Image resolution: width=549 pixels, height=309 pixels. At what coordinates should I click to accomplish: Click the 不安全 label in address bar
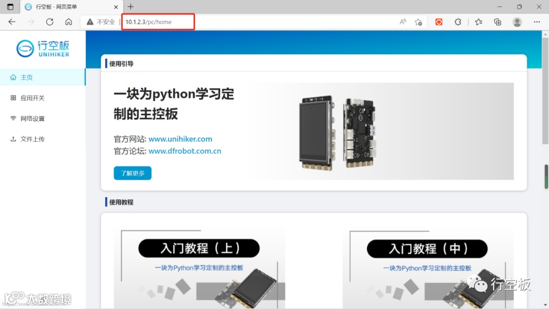click(x=106, y=22)
